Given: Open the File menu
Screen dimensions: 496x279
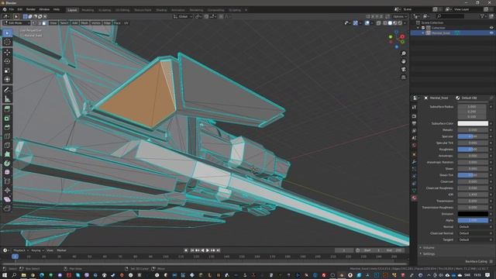Looking at the screenshot, I should pyautogui.click(x=12, y=9).
